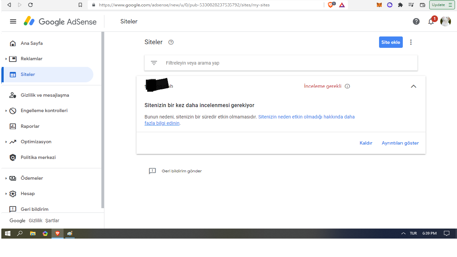Image resolution: width=457 pixels, height=257 pixels.
Task: Show hidden system tray icons
Action: click(403, 233)
